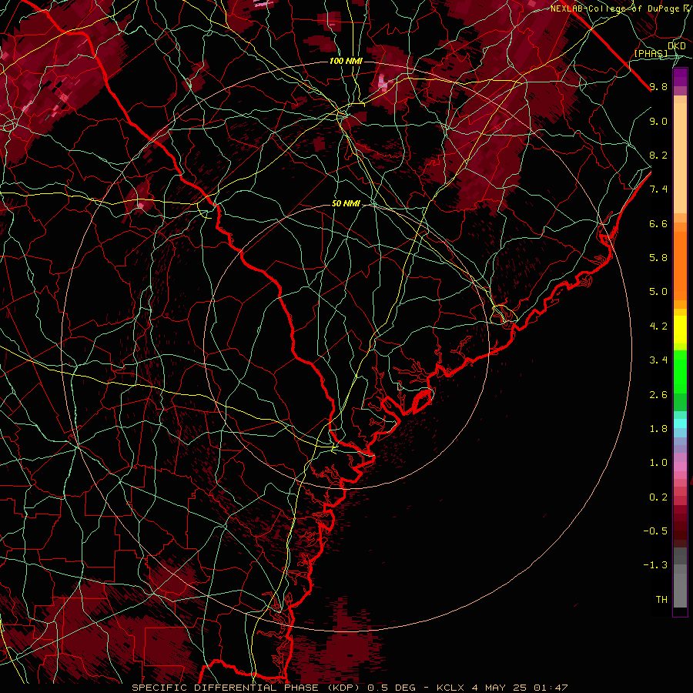Screen dimensions: 693x693
Task: Click the 3.4 value on color scale
Action: (x=658, y=360)
